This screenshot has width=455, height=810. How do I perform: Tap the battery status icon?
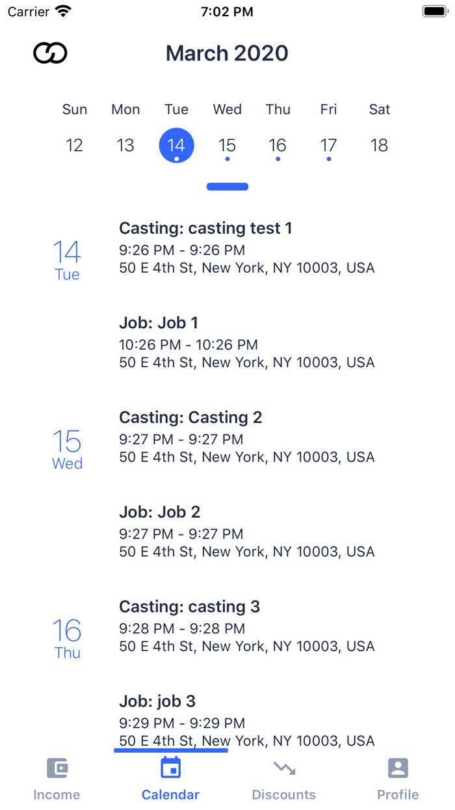pyautogui.click(x=434, y=11)
